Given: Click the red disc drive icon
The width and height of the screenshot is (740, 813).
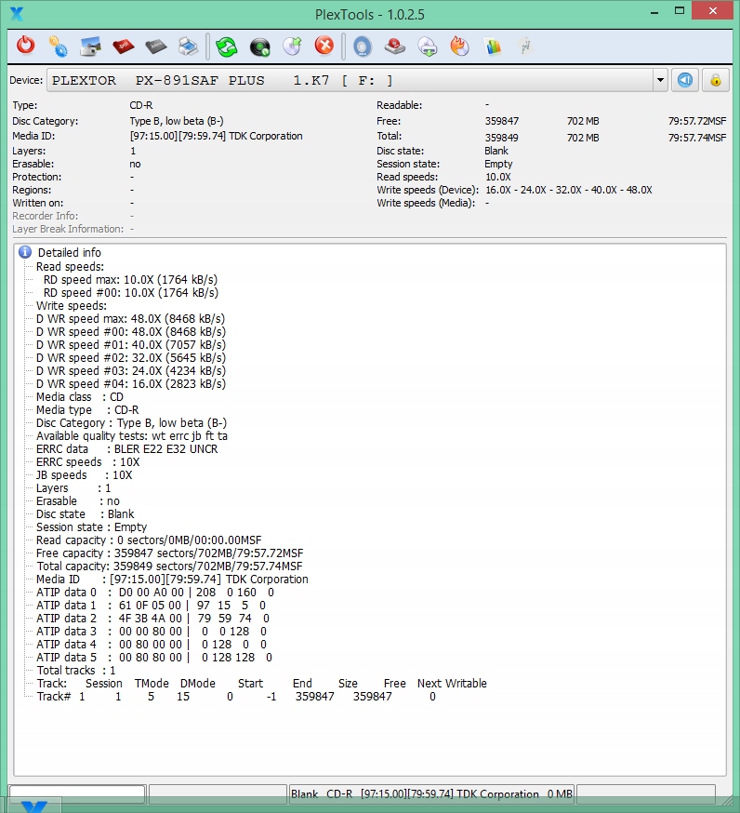Looking at the screenshot, I should pyautogui.click(x=394, y=46).
